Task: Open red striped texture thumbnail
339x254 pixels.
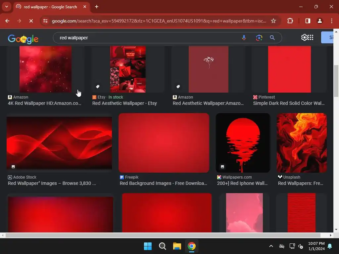Action: coord(302,213)
